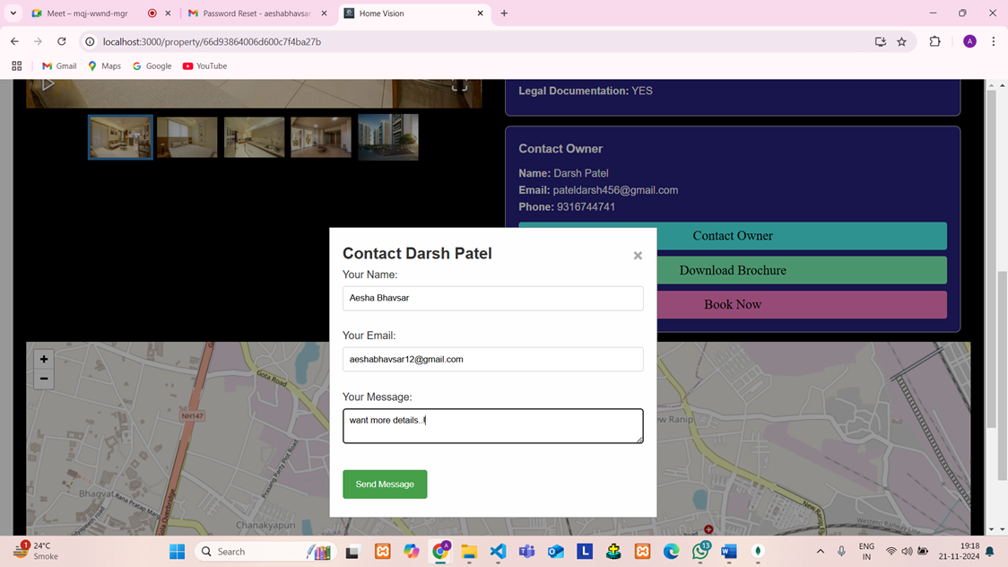This screenshot has width=1008, height=567.
Task: Open Chrome's three-dot options menu
Action: tap(993, 41)
